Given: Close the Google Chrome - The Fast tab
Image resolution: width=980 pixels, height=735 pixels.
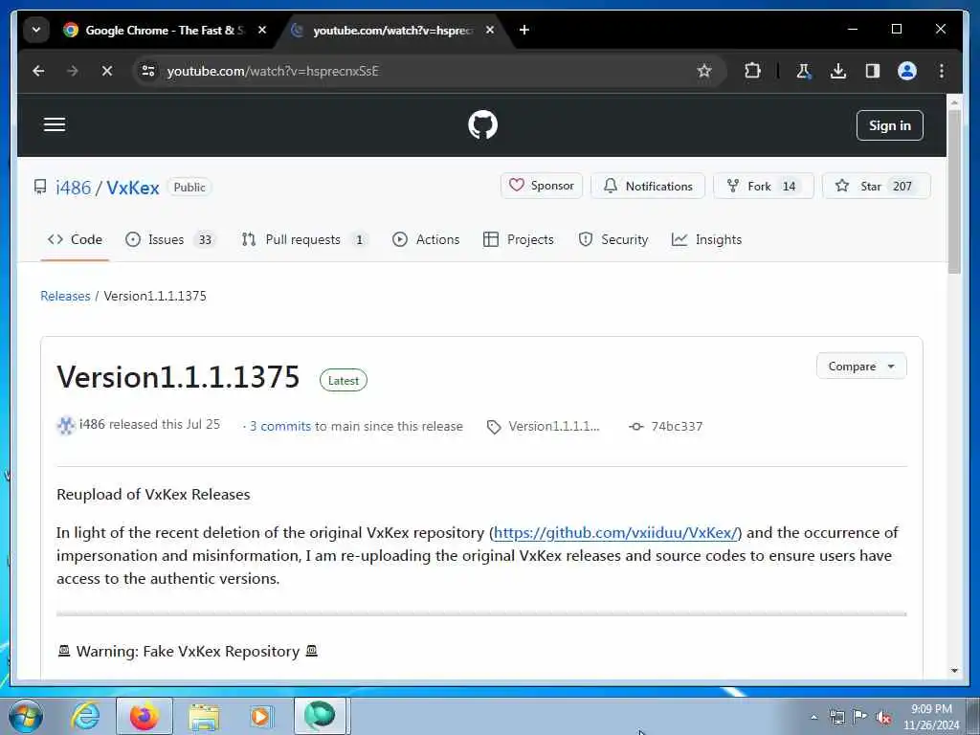Looking at the screenshot, I should tap(262, 30).
